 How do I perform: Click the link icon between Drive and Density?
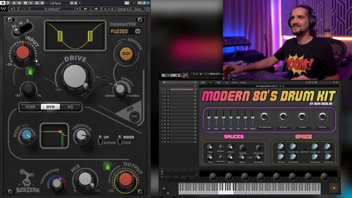[104, 80]
